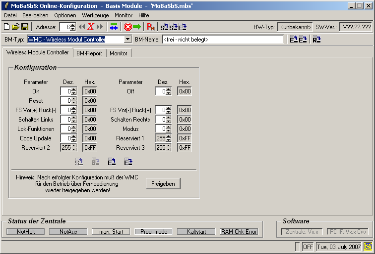Open file using the folder icon
The image size is (375, 254).
pyautogui.click(x=15, y=27)
